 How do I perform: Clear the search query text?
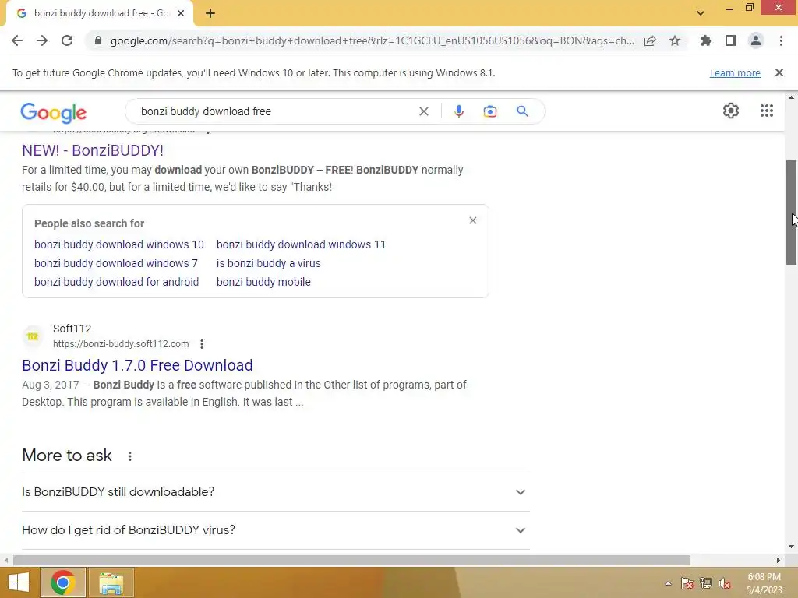(424, 111)
